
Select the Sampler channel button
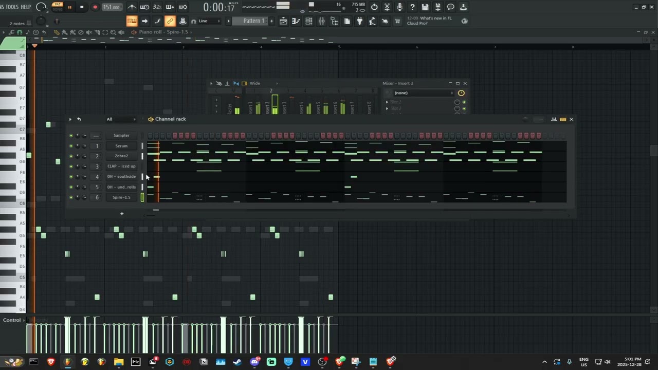pos(121,136)
